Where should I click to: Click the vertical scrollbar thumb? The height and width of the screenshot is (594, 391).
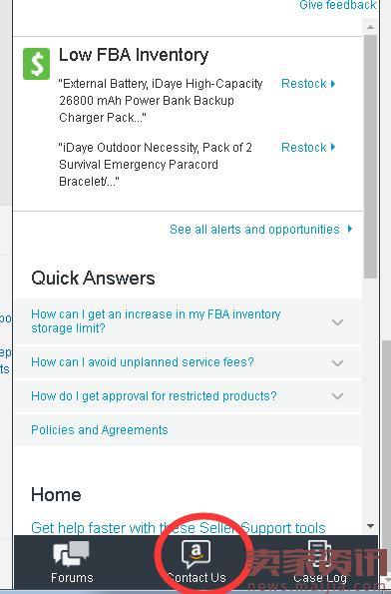click(371, 156)
